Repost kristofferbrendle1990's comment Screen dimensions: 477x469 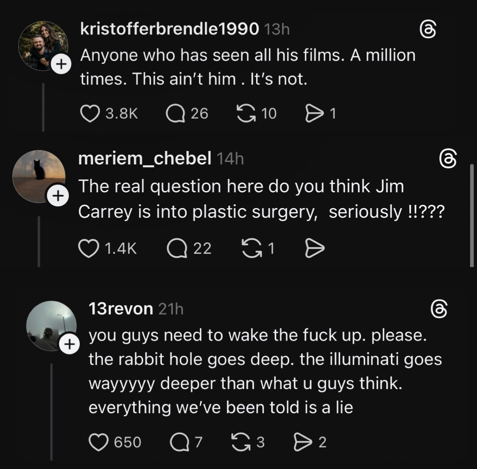pyautogui.click(x=246, y=114)
